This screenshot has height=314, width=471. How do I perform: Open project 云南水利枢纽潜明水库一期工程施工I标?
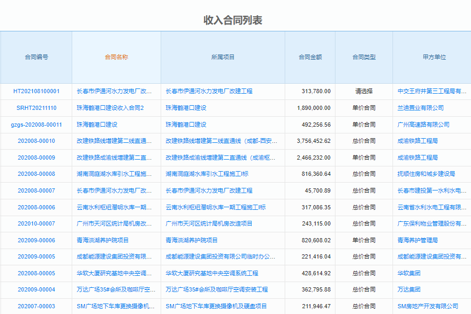click(x=216, y=207)
